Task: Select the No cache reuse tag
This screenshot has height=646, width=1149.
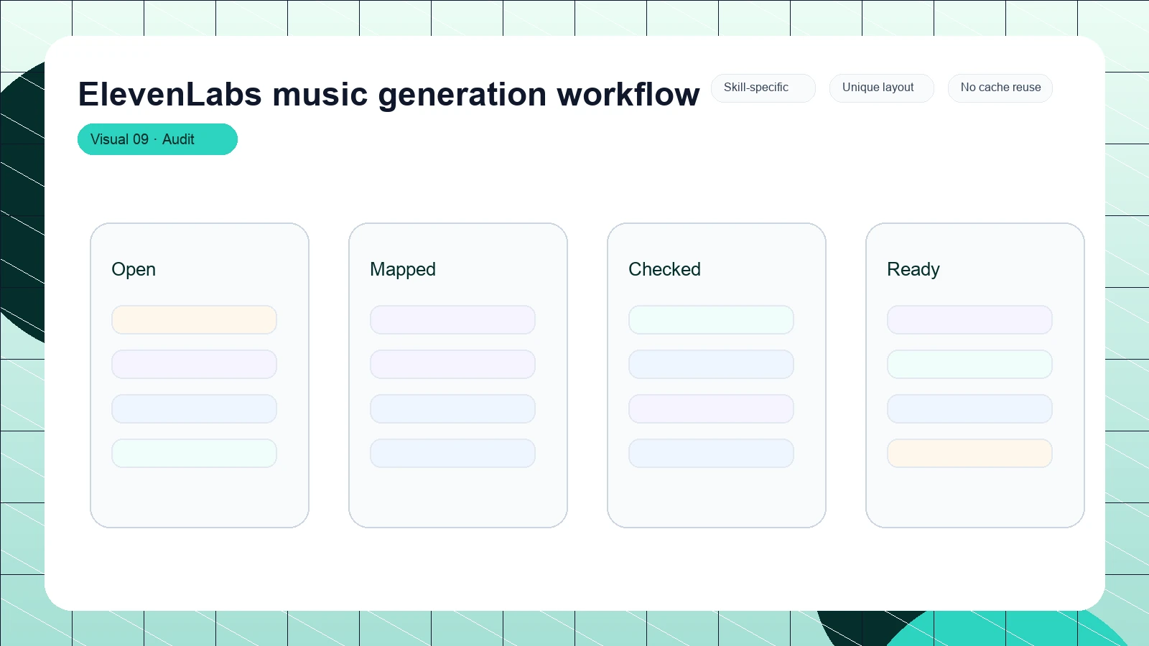Action: [1000, 88]
